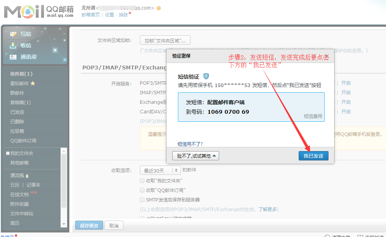Viewport: 386px width, 237px height.
Task: Go to 邮箱首页 link
Action: pyautogui.click(x=91, y=15)
